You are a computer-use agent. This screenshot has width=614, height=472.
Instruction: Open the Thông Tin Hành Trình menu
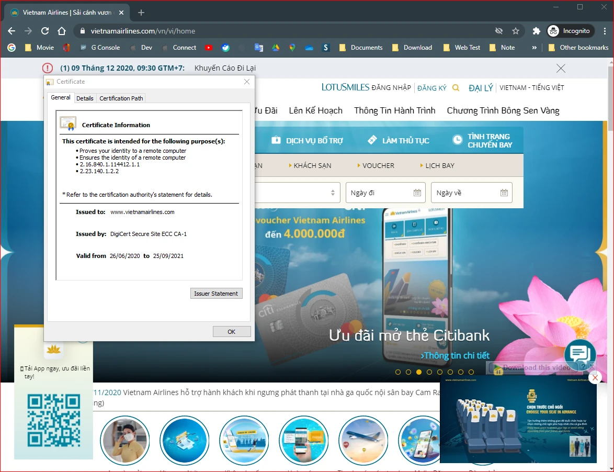click(x=395, y=111)
